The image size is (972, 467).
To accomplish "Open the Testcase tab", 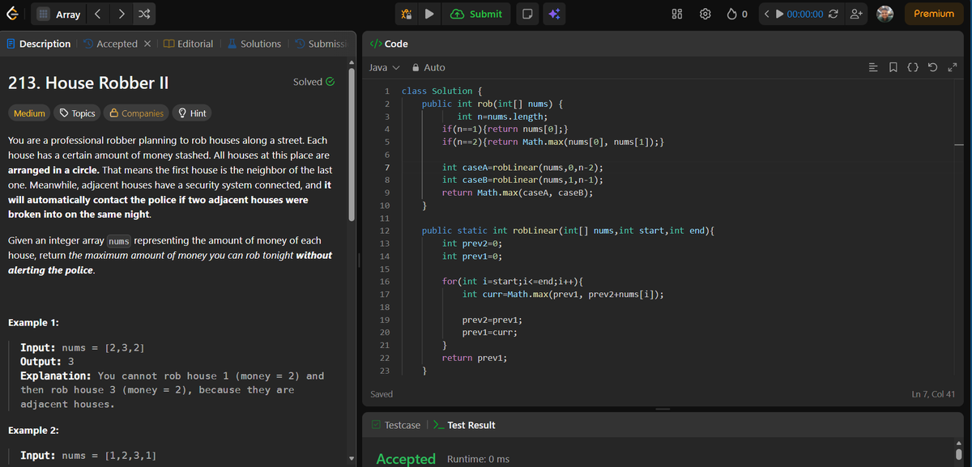I will tap(396, 425).
